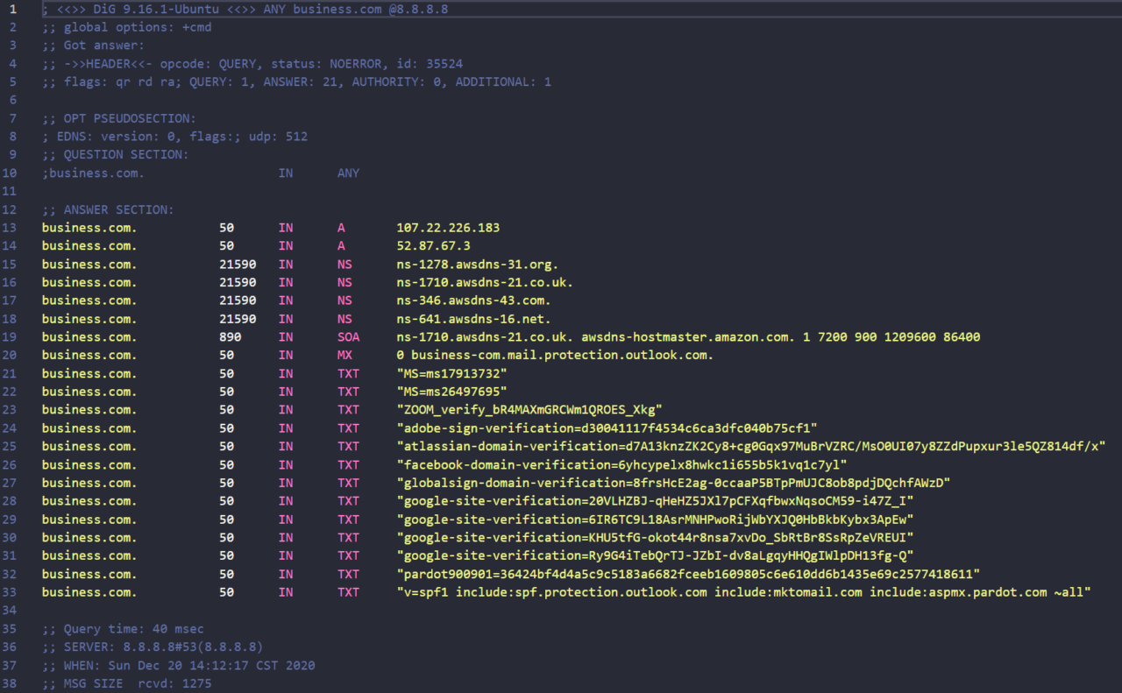Click google-site-verification value starting 20VLHZBJ
Viewport: 1122px width, 693px height.
point(655,501)
